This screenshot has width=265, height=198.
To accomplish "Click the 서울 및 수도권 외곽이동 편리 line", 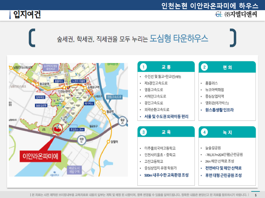I will [166, 117].
